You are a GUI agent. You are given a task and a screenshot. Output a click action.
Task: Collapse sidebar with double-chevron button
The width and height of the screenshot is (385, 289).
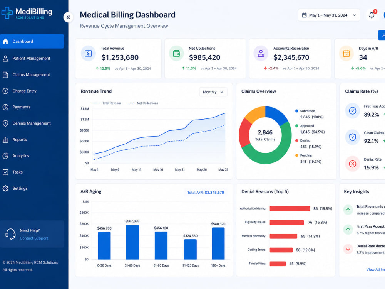click(68, 17)
